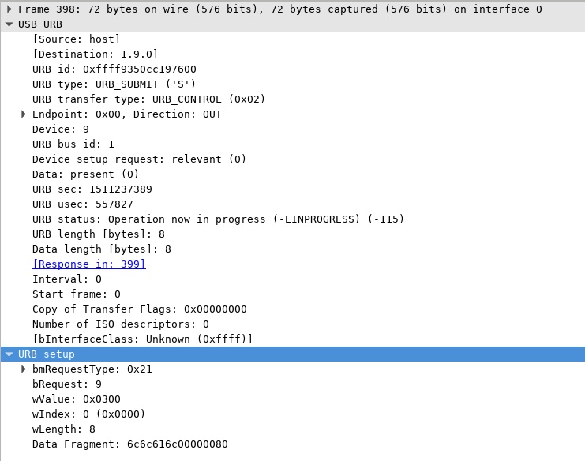
Task: Select the Data length [bytes]: 8 row
Action: (x=101, y=249)
